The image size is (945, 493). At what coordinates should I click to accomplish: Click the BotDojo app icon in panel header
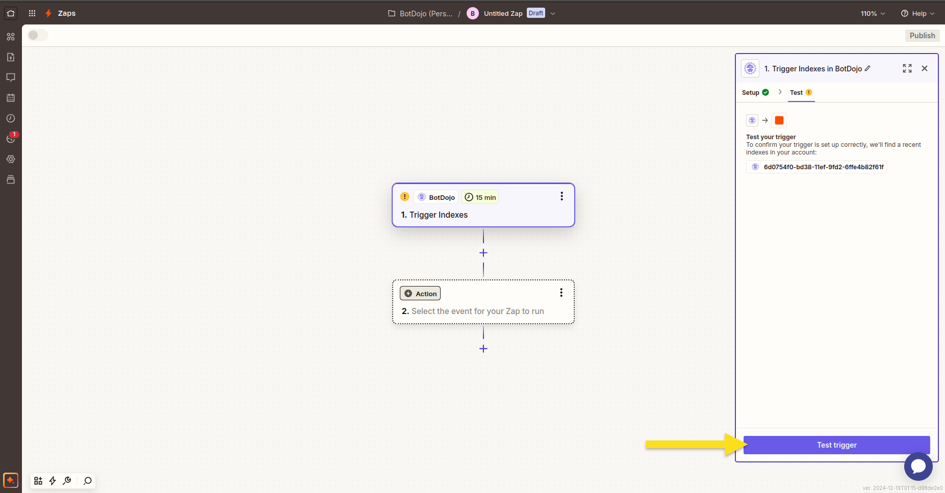(750, 68)
